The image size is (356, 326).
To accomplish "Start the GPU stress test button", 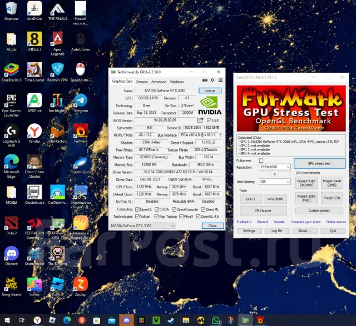I will [x=319, y=163].
